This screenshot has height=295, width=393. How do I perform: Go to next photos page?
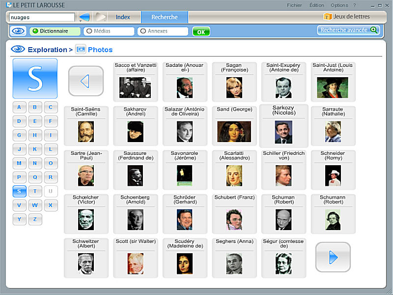point(333,257)
